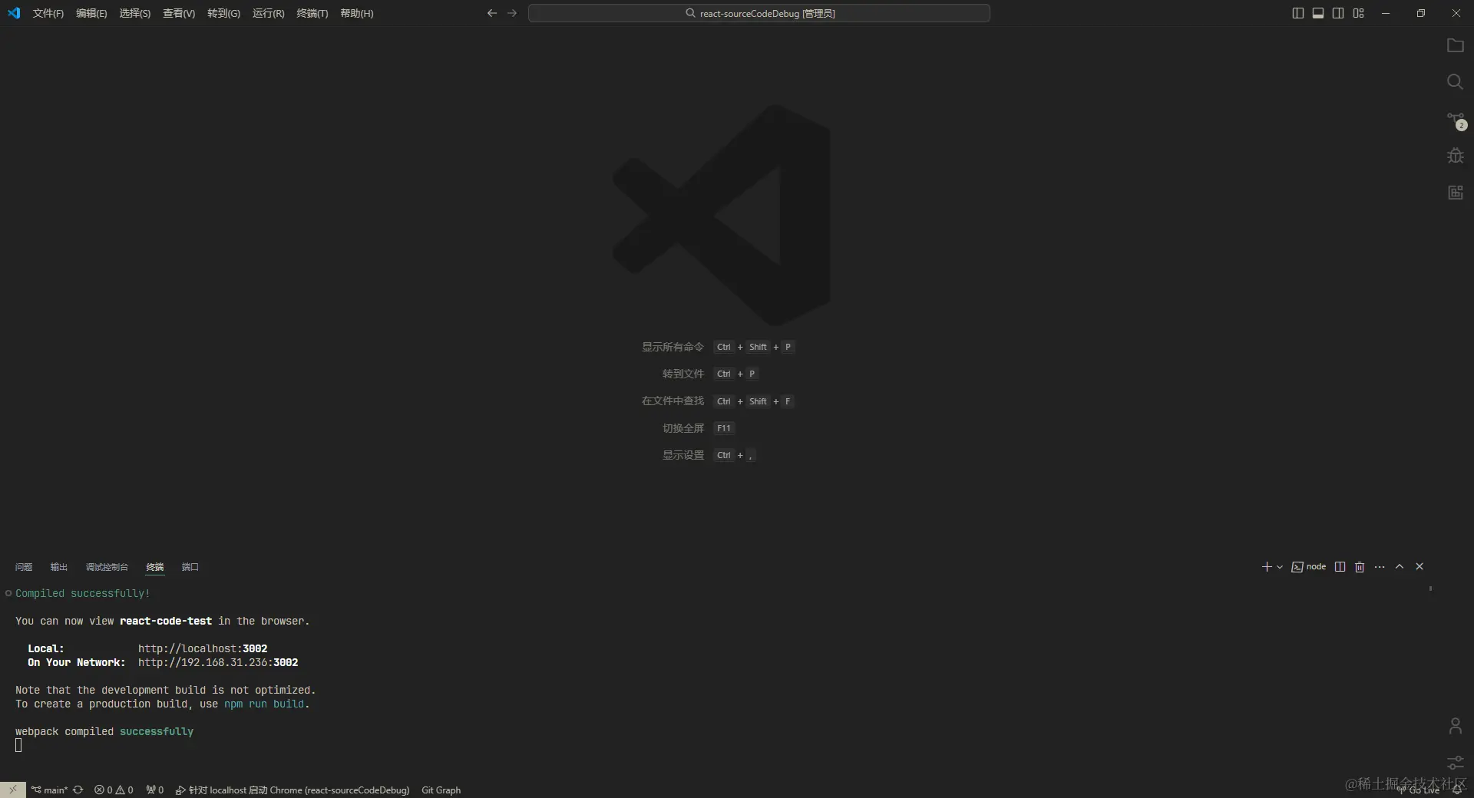1474x798 pixels.
Task: Open the 查看(V) menu
Action: pyautogui.click(x=179, y=13)
